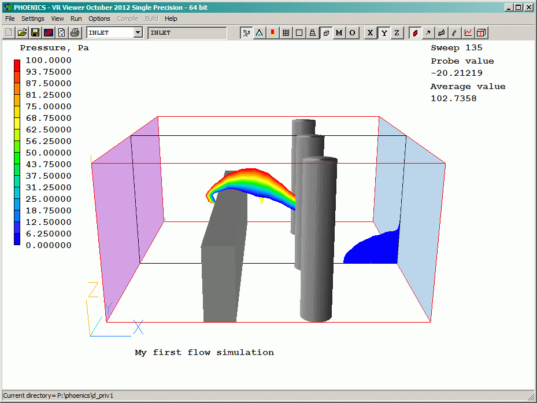Open the INLET object dropdown list
This screenshot has width=537, height=403.
138,33
